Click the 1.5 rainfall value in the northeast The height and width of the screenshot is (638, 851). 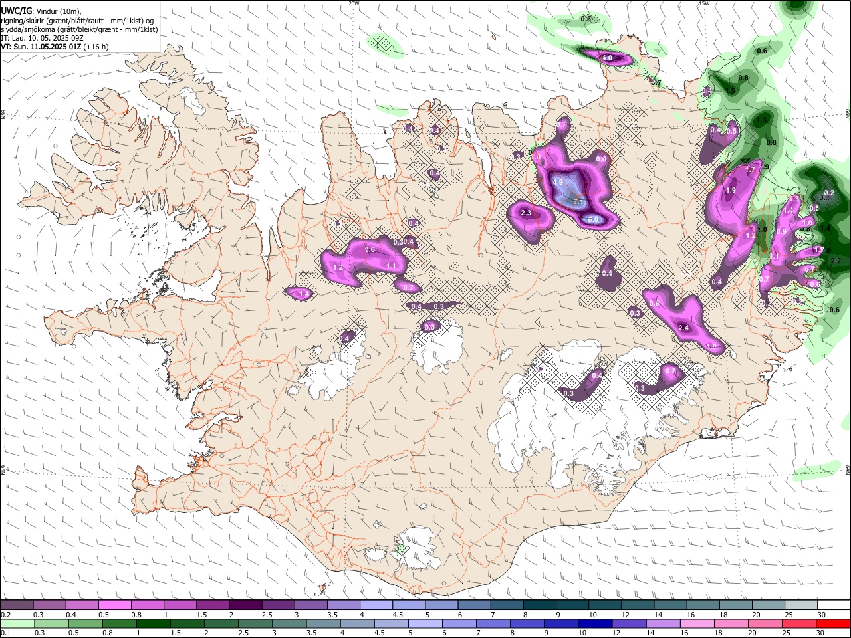731,91
